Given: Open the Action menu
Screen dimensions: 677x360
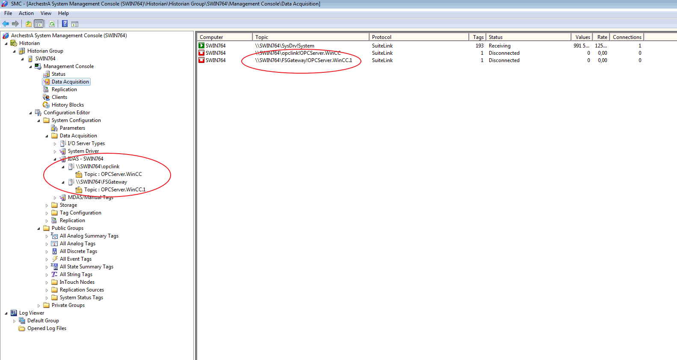Looking at the screenshot, I should (26, 13).
